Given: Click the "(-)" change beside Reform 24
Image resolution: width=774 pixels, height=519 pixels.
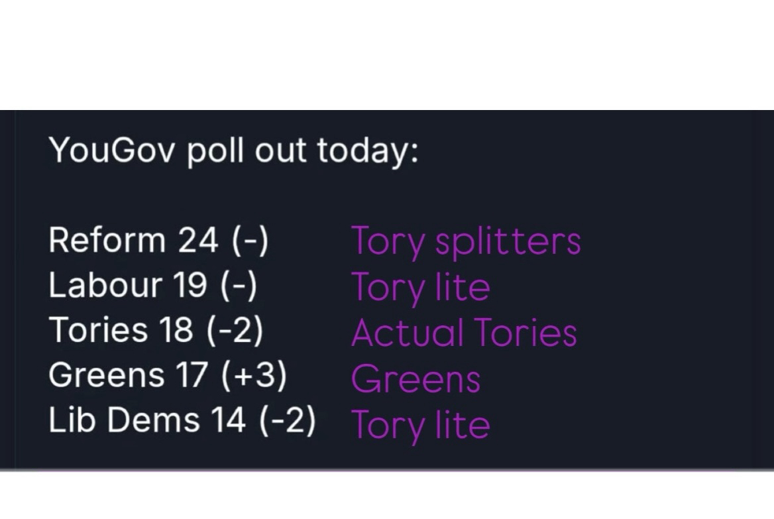Looking at the screenshot, I should coord(250,240).
